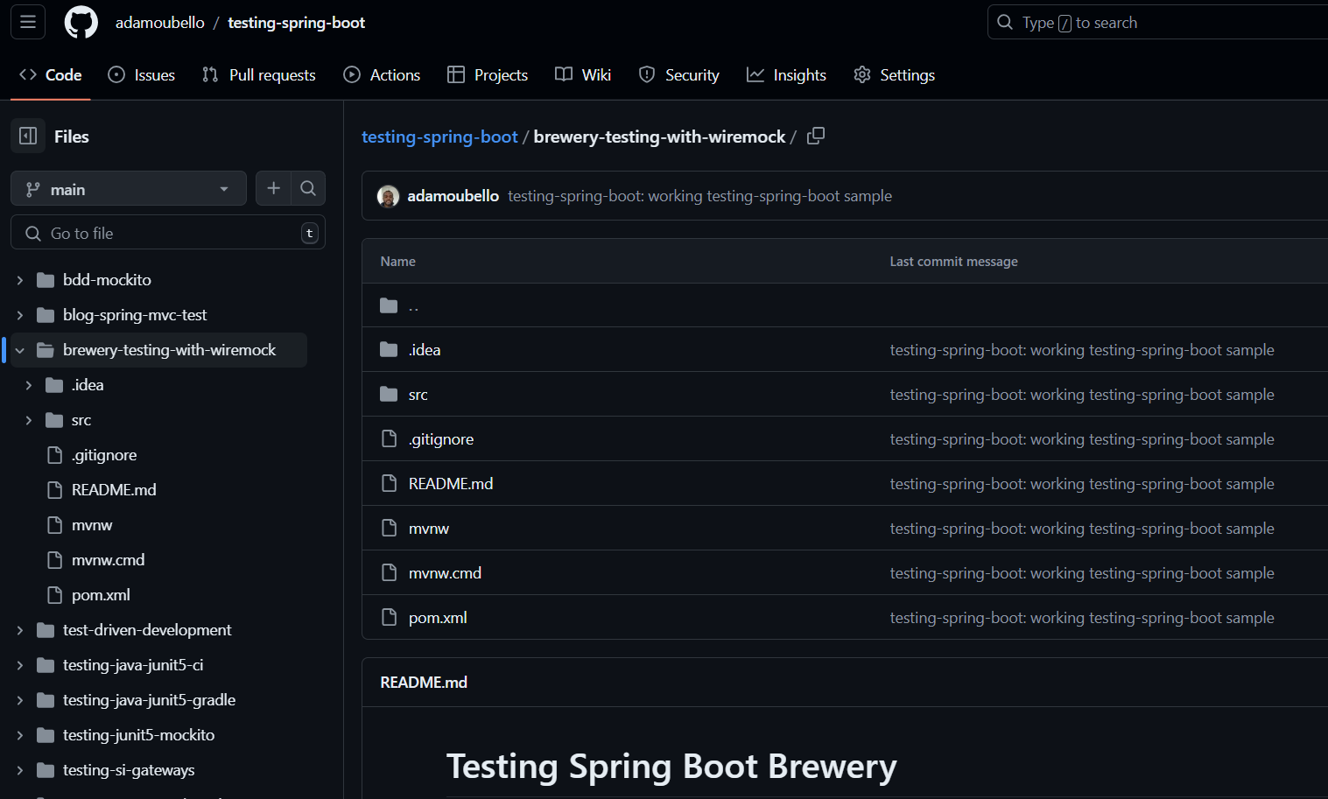Expand the testing-si-gateways folder chevron

(20, 770)
